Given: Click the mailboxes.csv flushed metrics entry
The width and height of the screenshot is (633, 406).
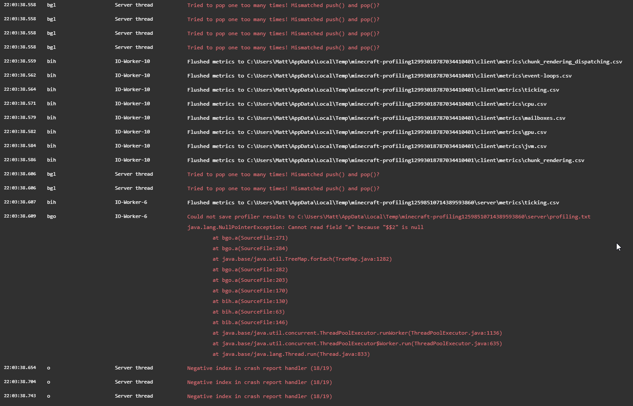Looking at the screenshot, I should [x=376, y=118].
